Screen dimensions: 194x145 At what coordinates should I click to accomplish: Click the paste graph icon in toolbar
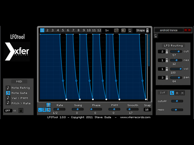tap(123, 30)
